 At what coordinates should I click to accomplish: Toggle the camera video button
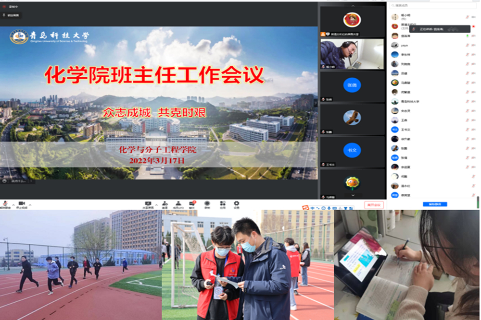click(22, 204)
